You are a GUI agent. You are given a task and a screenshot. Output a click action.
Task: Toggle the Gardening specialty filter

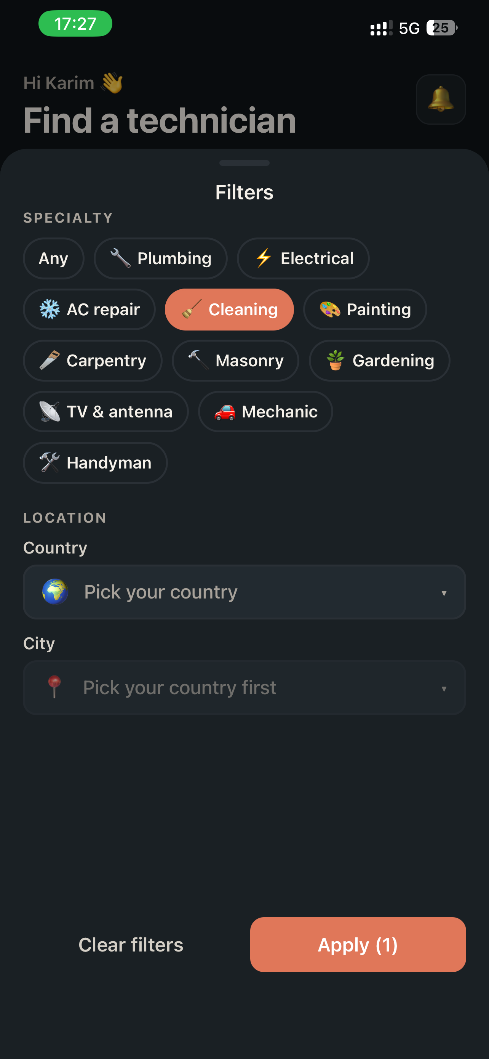coord(379,360)
